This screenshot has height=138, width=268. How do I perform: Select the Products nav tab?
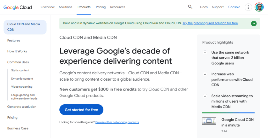pos(84,7)
